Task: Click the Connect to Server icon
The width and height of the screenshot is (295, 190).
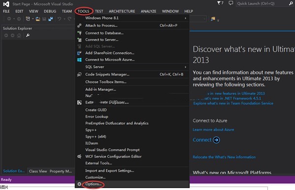Action: tap(79, 40)
